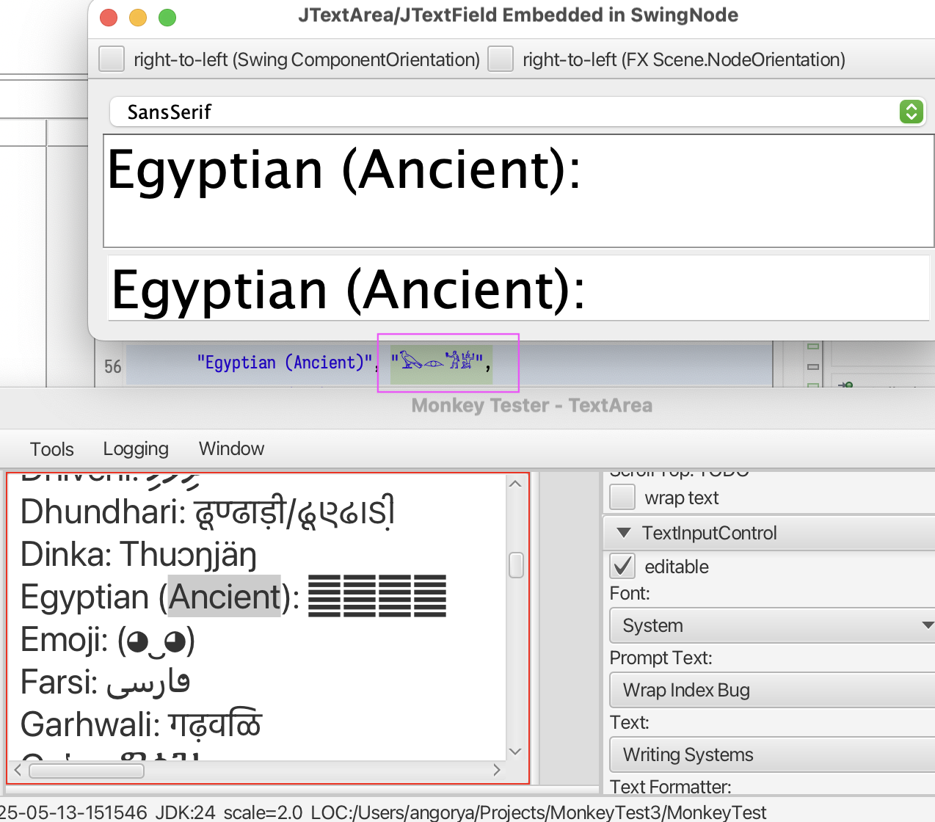
Task: Enable right-to-left Swing ComponentOrientation checkbox
Action: point(112,59)
